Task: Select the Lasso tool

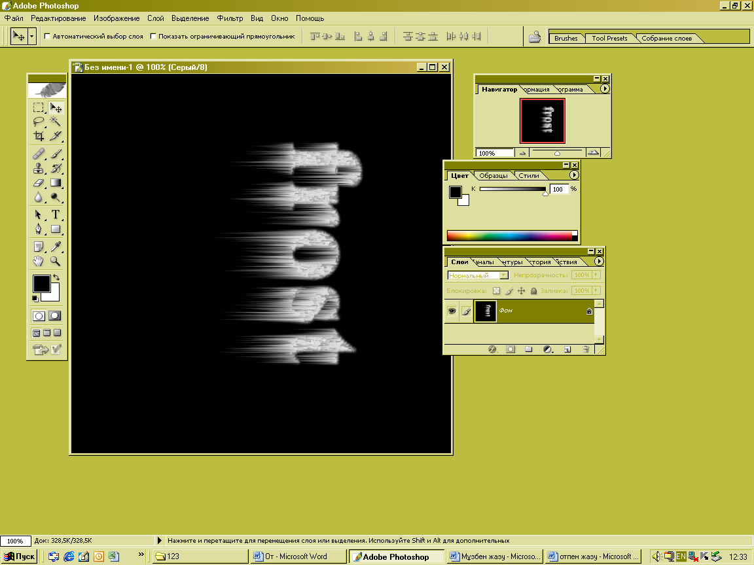Action: (x=39, y=122)
